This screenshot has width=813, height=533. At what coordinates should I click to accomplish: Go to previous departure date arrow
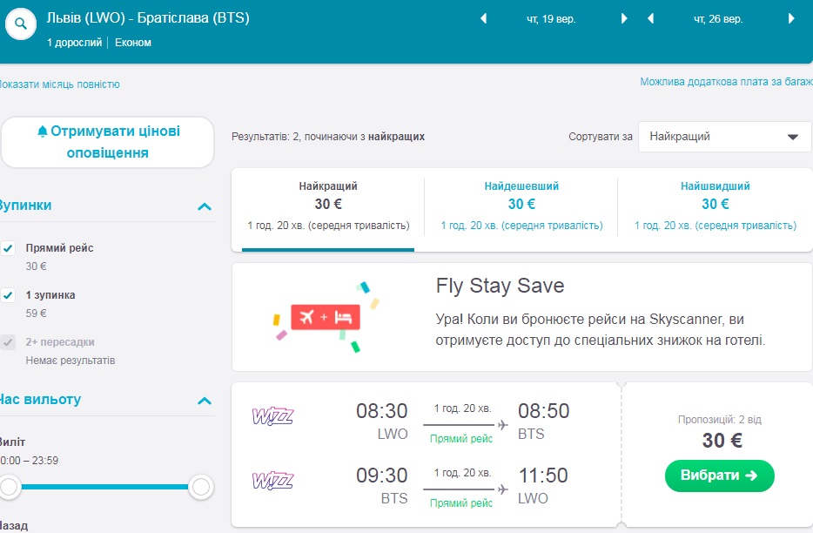484,19
